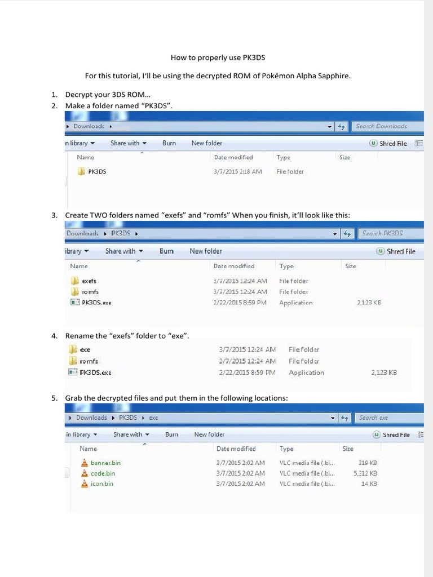Select the code.bin file name
This screenshot has width=433, height=577.
tap(103, 473)
